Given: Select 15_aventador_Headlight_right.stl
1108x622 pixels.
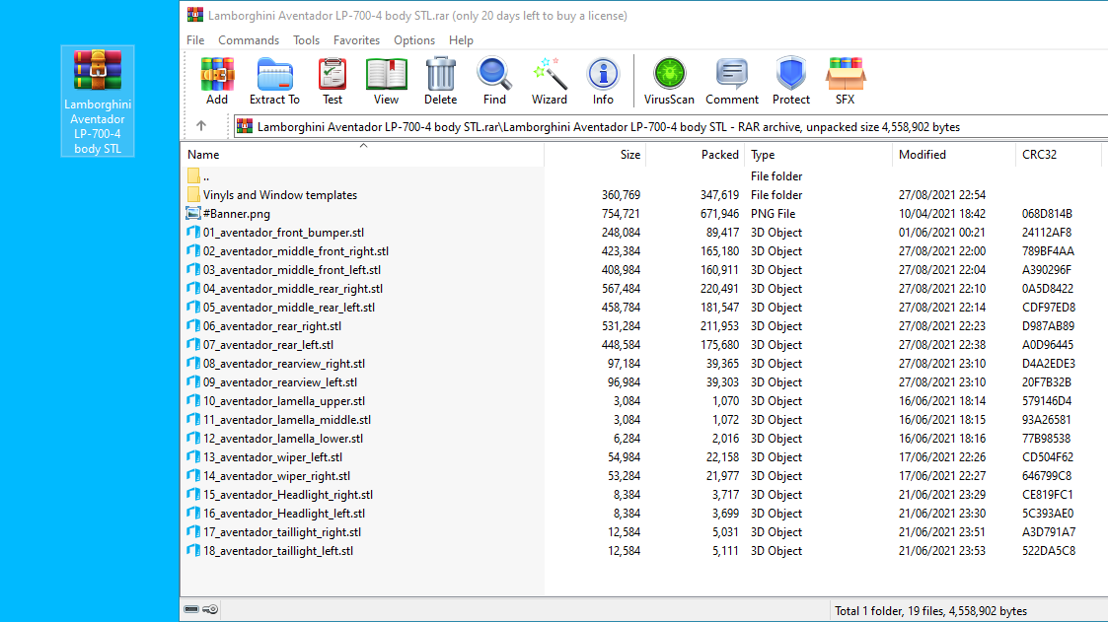Looking at the screenshot, I should pos(287,494).
